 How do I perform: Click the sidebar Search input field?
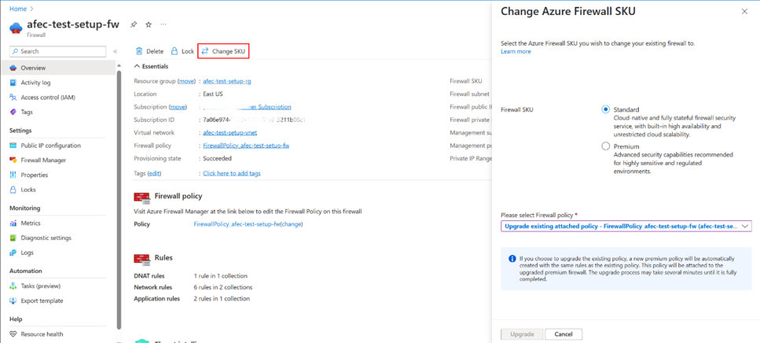(57, 51)
